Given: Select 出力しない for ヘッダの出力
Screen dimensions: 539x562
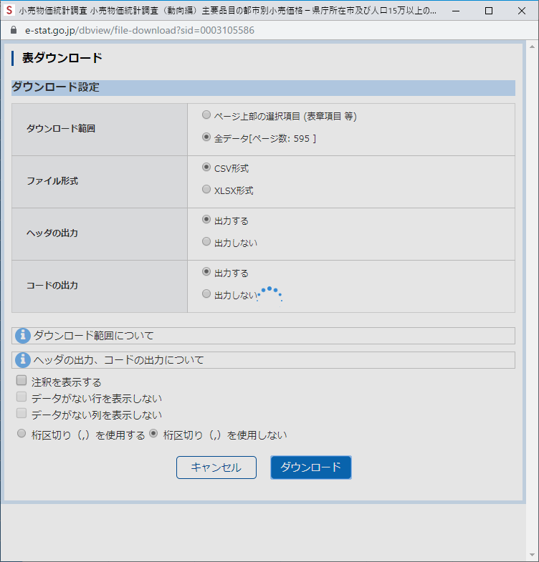Looking at the screenshot, I should (206, 242).
